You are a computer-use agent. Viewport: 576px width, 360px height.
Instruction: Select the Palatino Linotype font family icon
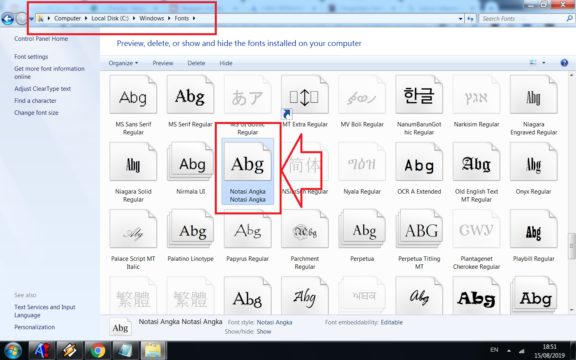tap(190, 229)
